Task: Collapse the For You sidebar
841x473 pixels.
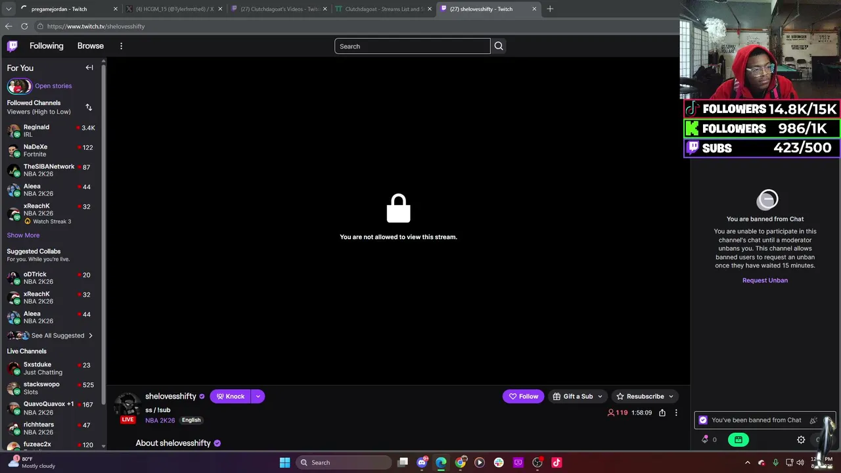Action: [x=89, y=68]
